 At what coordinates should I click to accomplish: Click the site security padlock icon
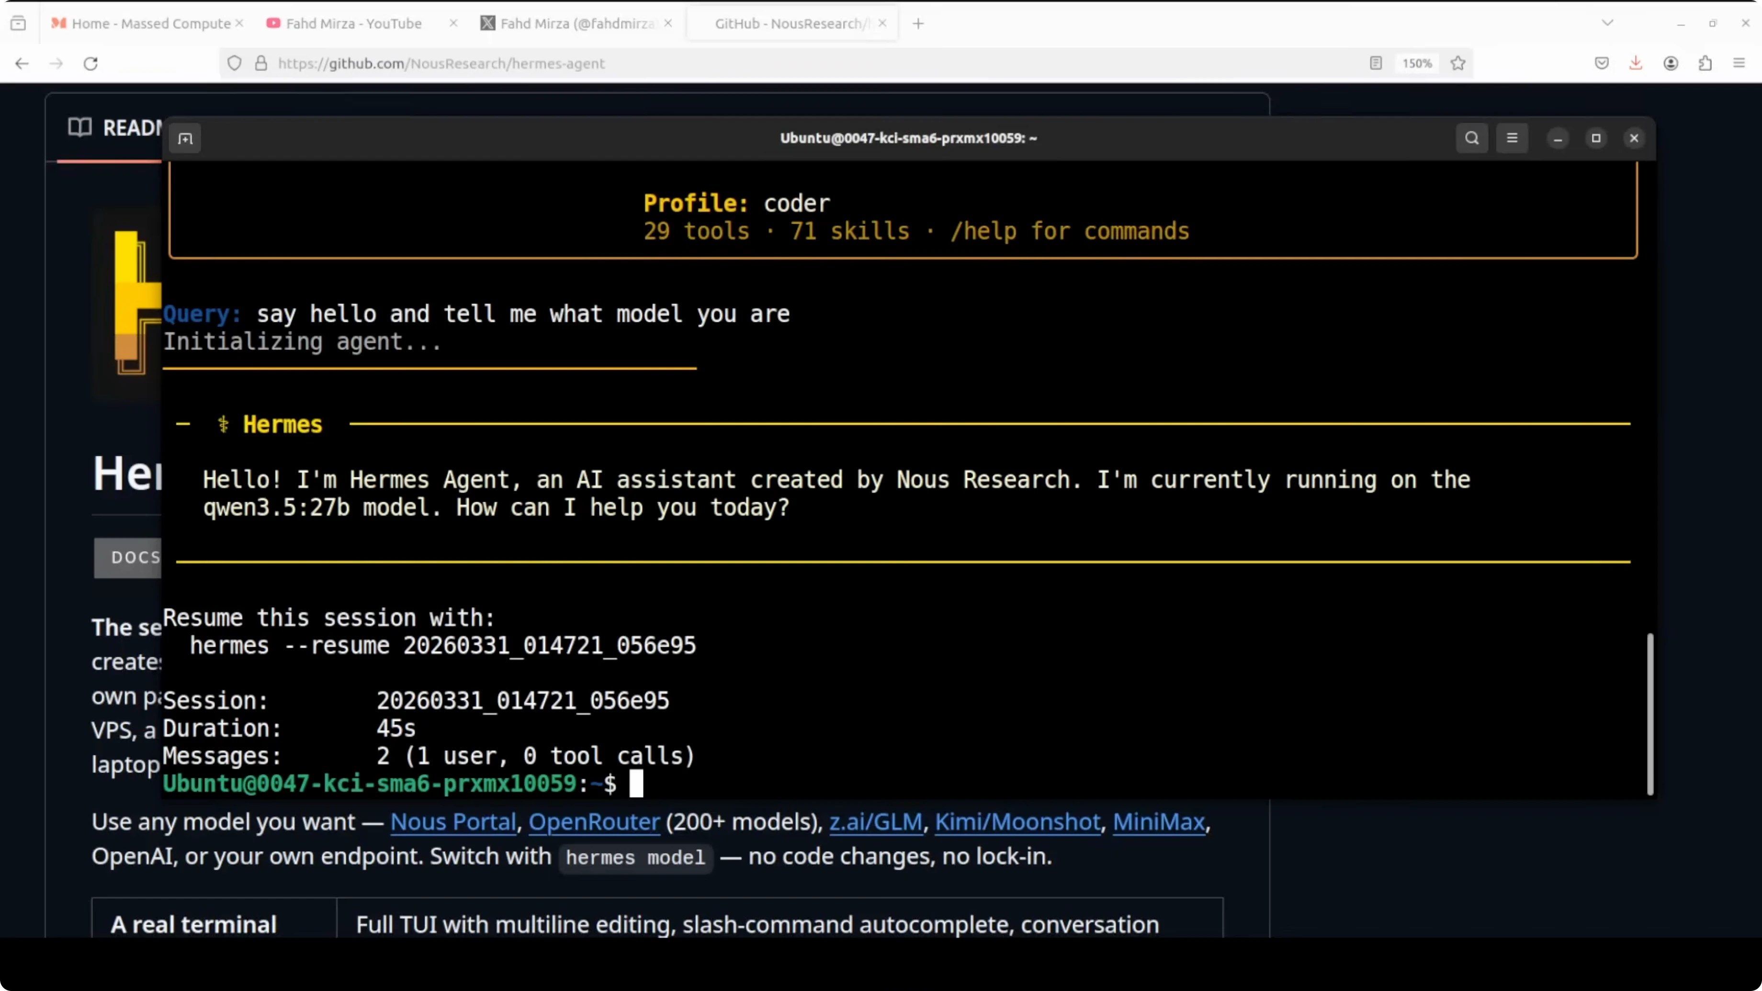(x=260, y=64)
